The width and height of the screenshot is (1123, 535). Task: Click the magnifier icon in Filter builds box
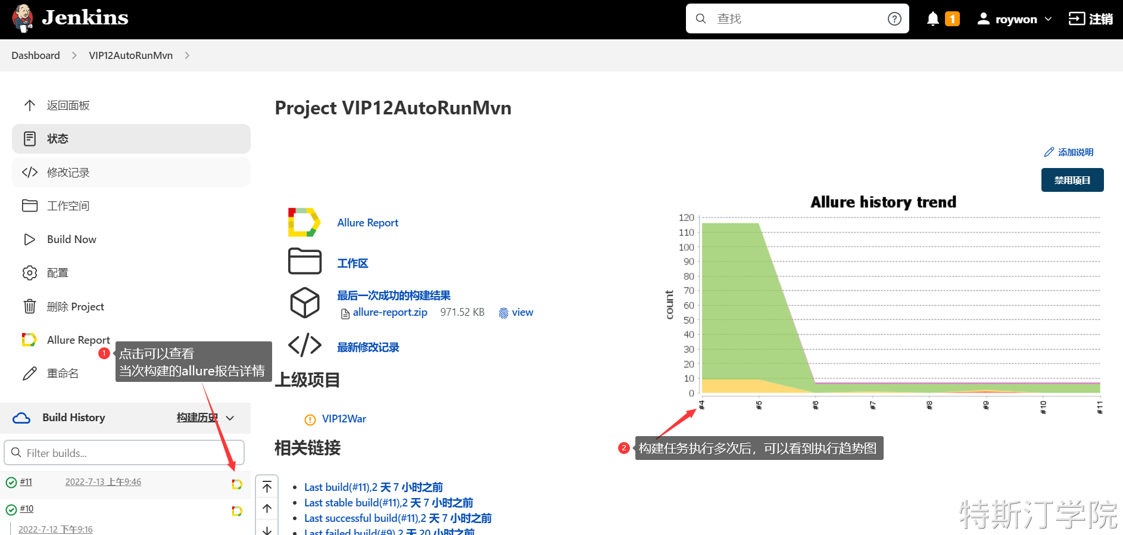(x=17, y=453)
